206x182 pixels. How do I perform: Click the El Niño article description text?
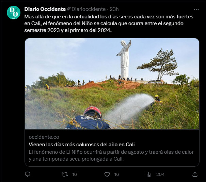point(111,155)
